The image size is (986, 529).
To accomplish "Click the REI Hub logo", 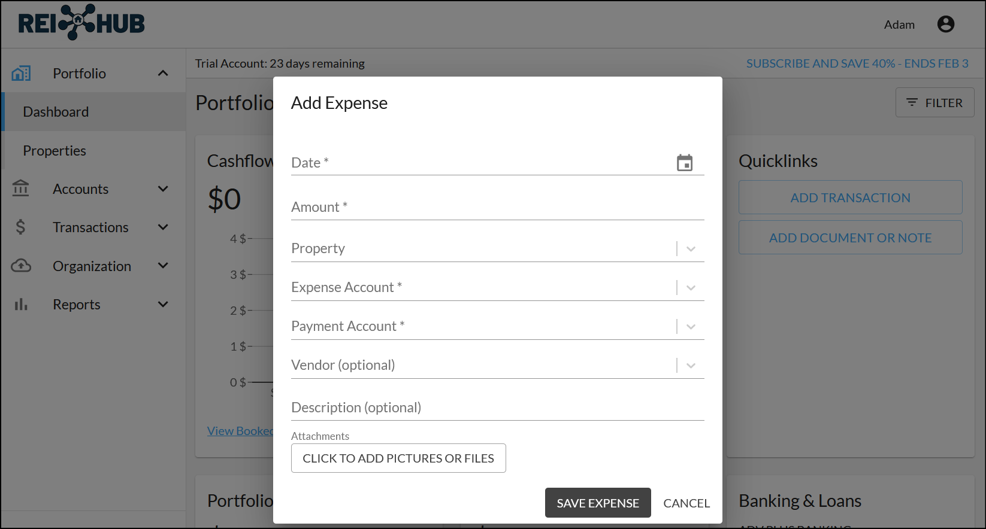I will [81, 23].
